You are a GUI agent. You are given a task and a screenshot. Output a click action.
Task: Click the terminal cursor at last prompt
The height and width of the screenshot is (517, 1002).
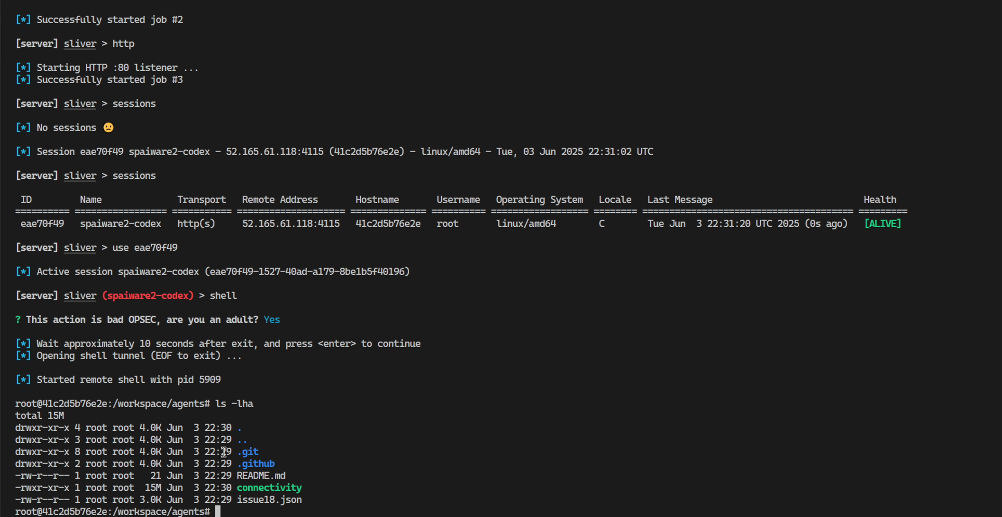(x=218, y=511)
